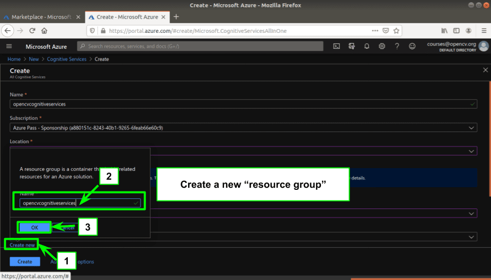Viewport: 491px width, 280px height.
Task: Save page to Pocket icon
Action: point(386,31)
